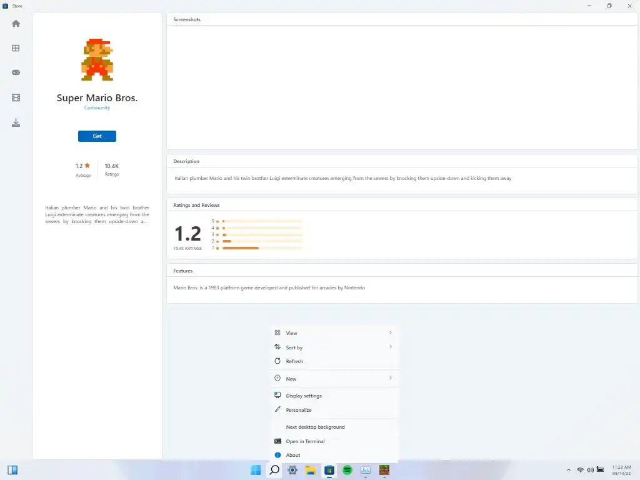
Task: Click the About info icon
Action: [x=277, y=455]
